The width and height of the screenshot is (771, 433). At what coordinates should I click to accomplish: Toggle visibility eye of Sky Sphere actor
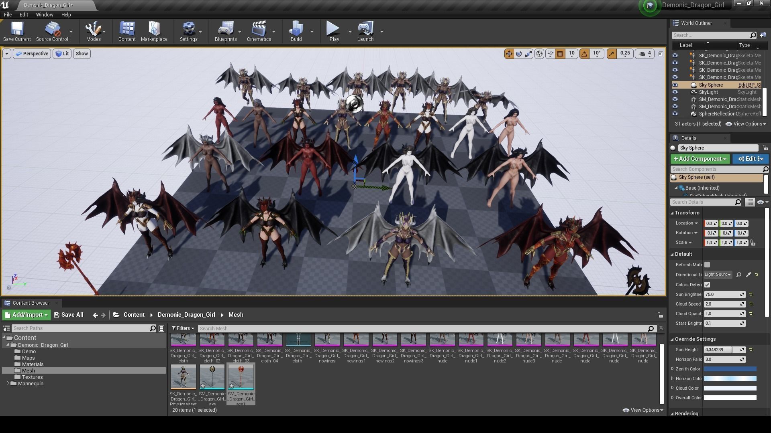(x=675, y=85)
